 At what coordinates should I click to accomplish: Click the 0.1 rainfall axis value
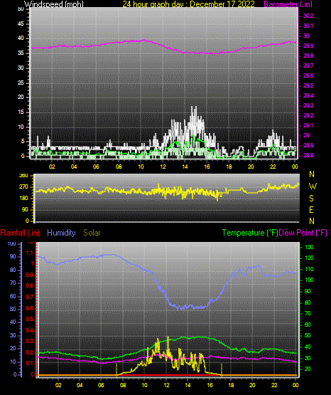(x=29, y=363)
